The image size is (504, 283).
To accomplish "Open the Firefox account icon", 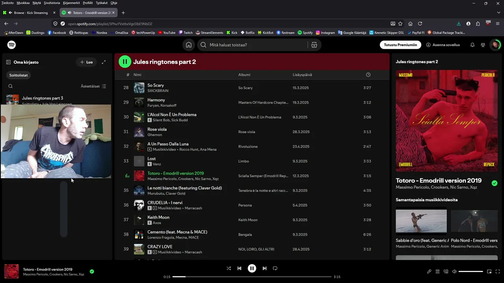I will pyautogui.click(x=468, y=24).
